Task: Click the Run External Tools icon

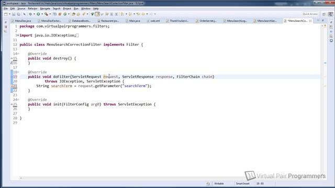Action: (x=46, y=14)
